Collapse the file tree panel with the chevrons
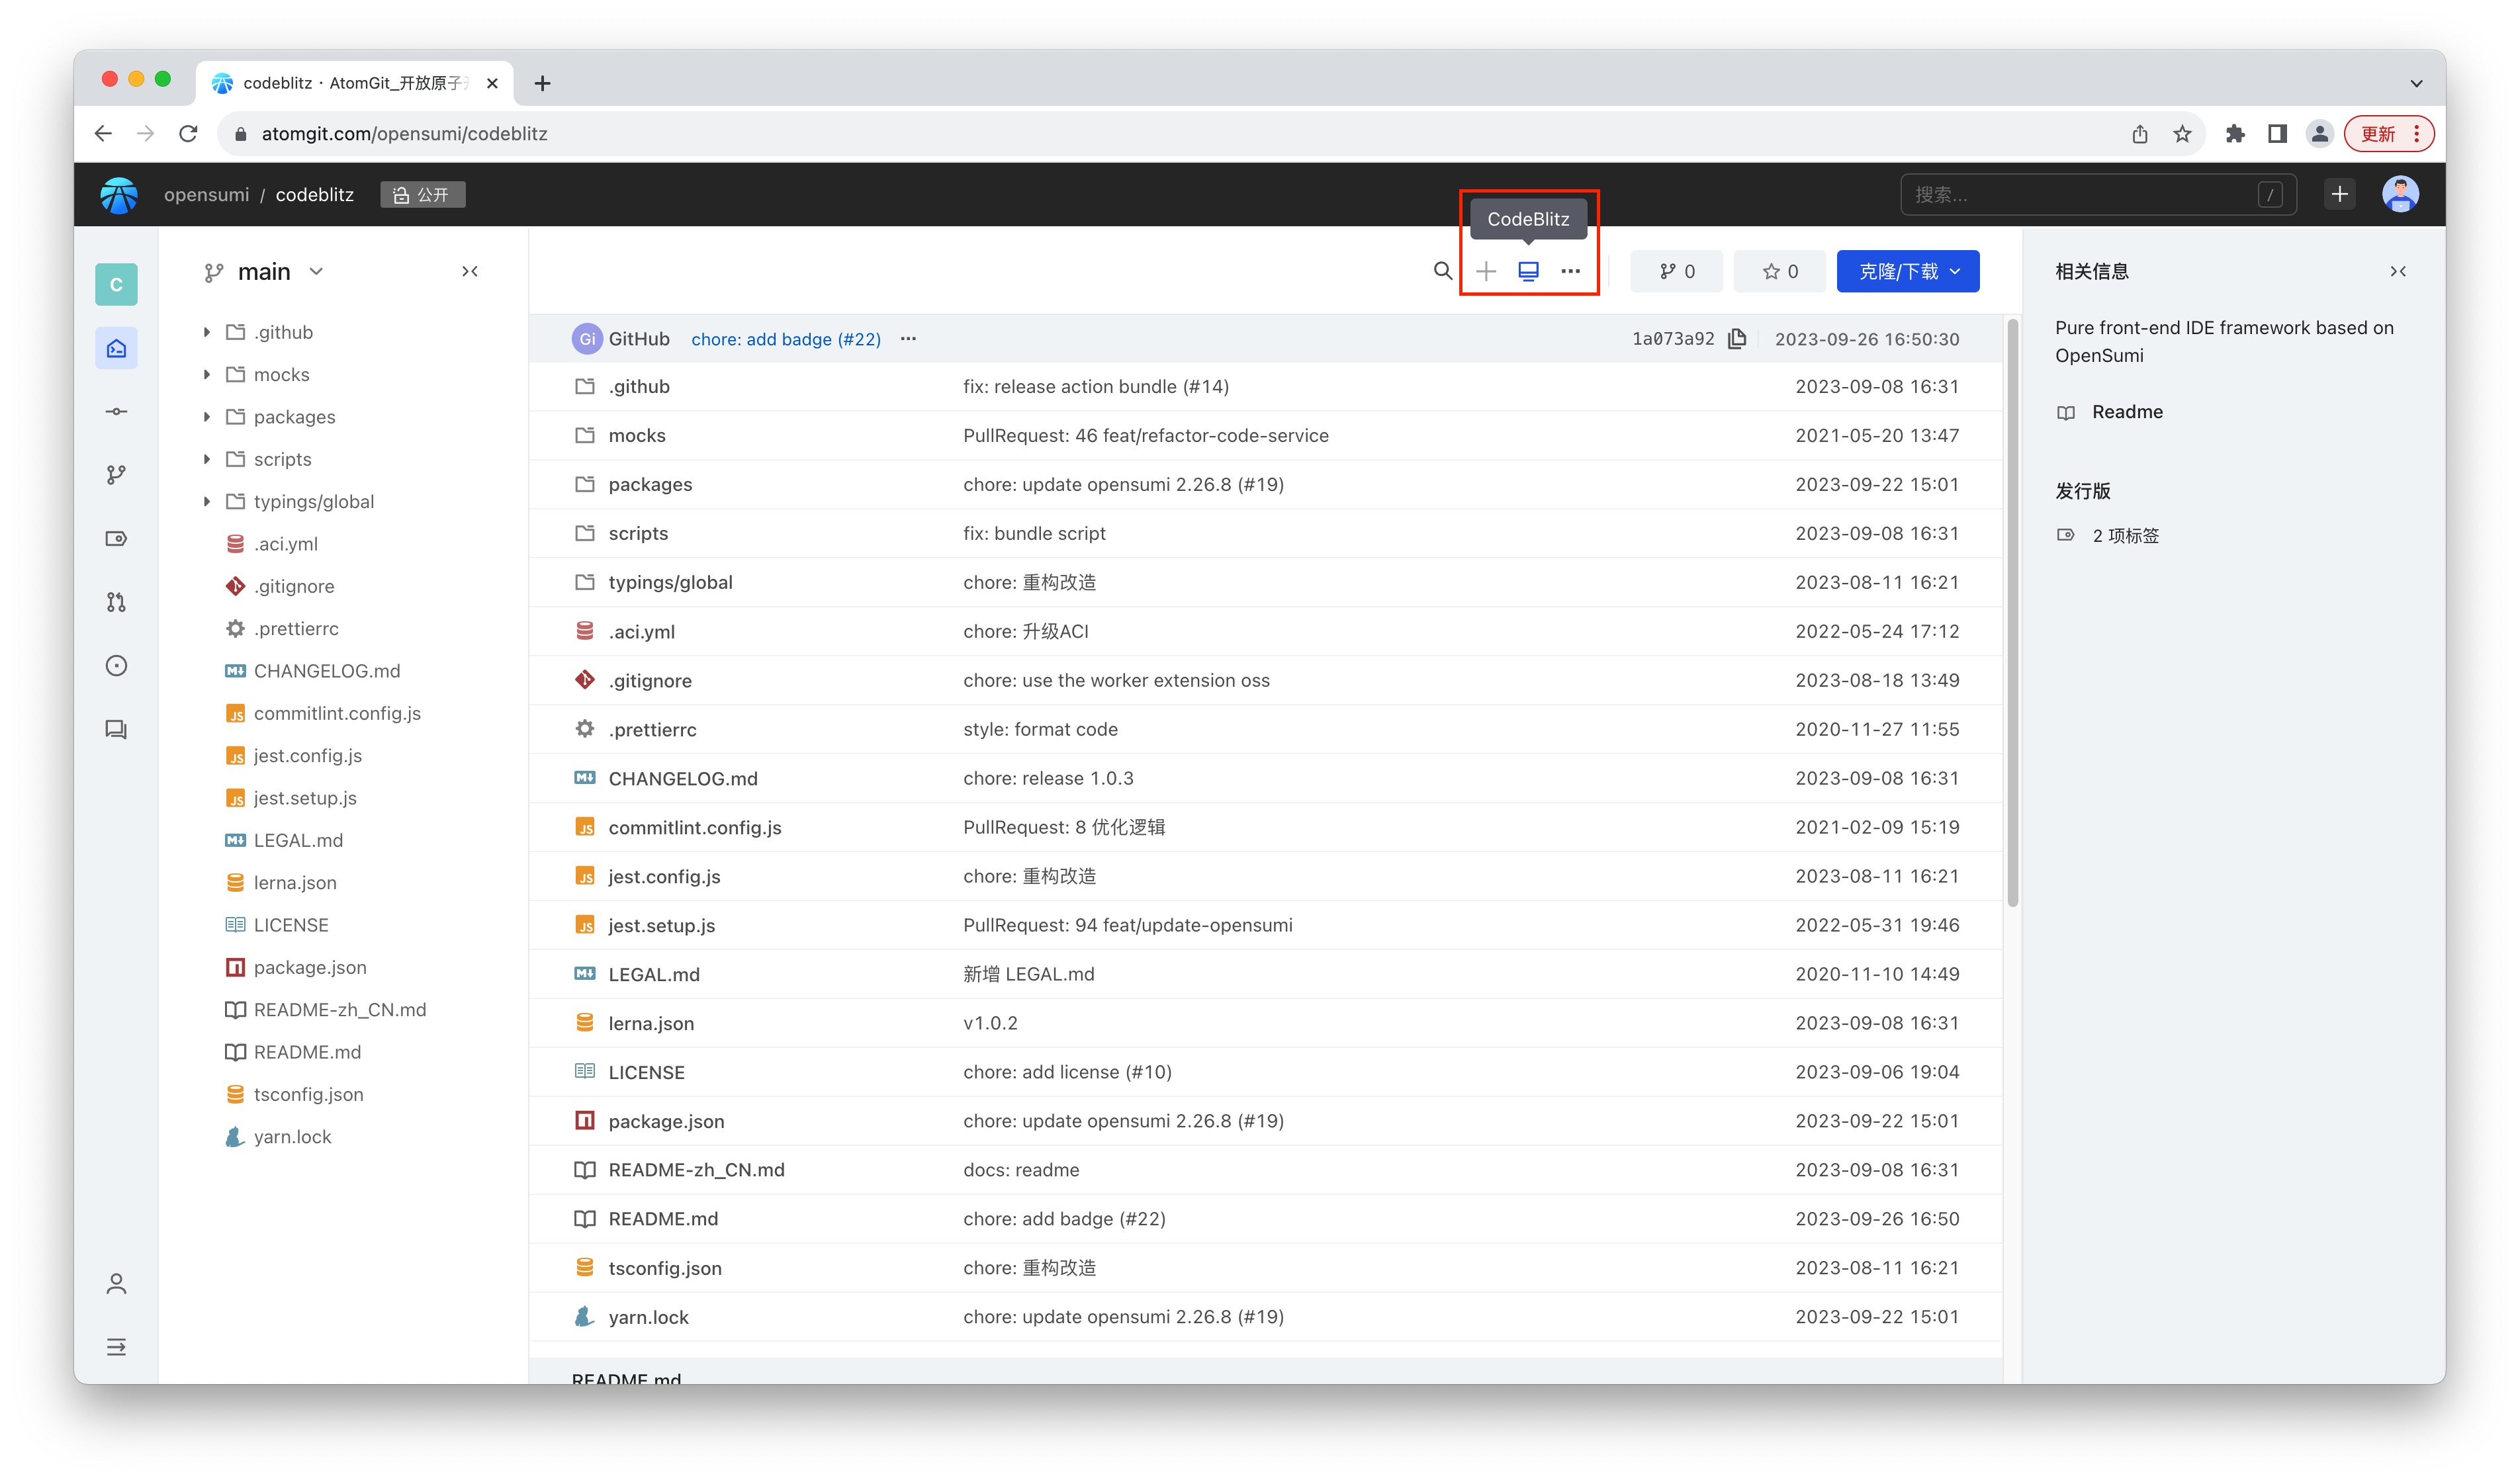2520x1482 pixels. point(470,271)
